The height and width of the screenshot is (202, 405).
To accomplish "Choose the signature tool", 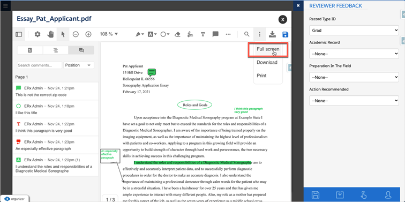I will click(190, 34).
